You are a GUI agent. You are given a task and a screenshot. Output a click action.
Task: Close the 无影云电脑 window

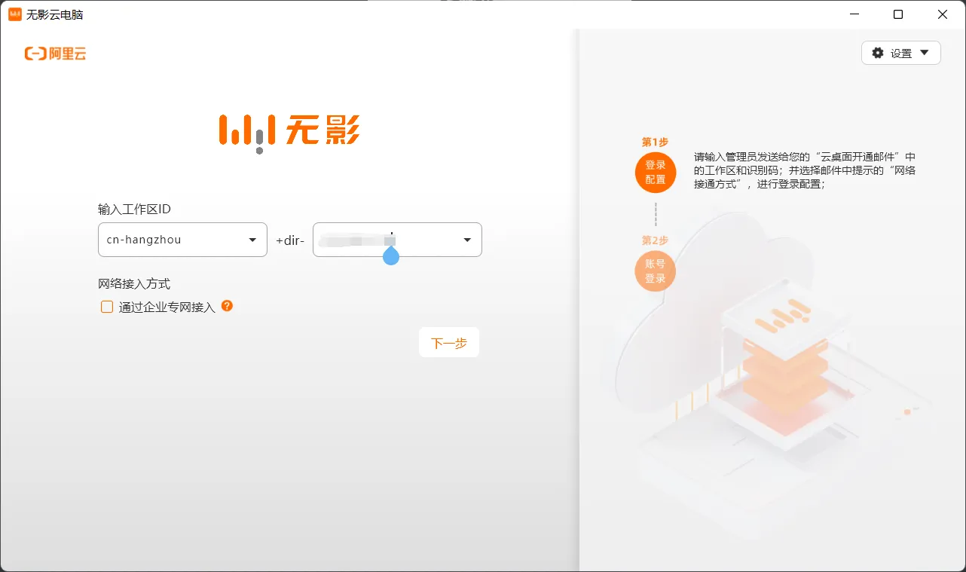pos(943,14)
